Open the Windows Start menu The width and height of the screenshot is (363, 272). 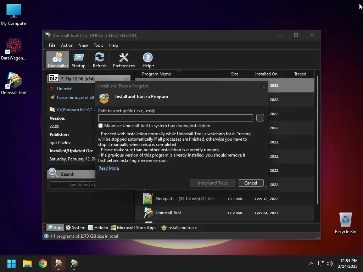(11, 263)
